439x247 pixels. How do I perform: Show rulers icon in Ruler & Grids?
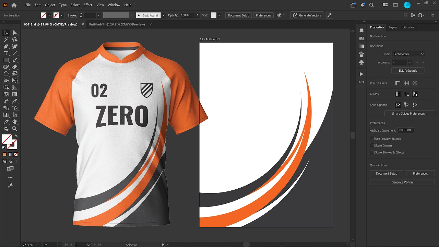point(398,83)
